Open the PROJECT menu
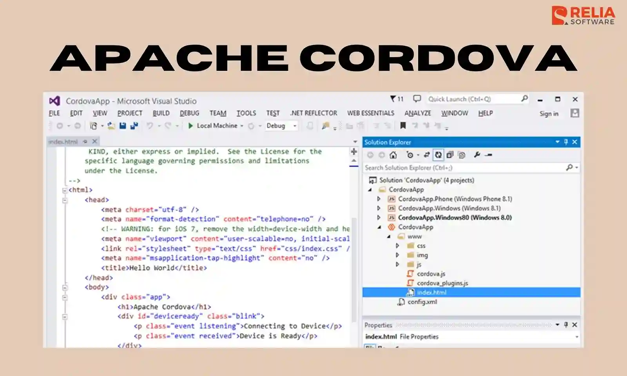Viewport: 627px width, 376px height. coord(130,113)
